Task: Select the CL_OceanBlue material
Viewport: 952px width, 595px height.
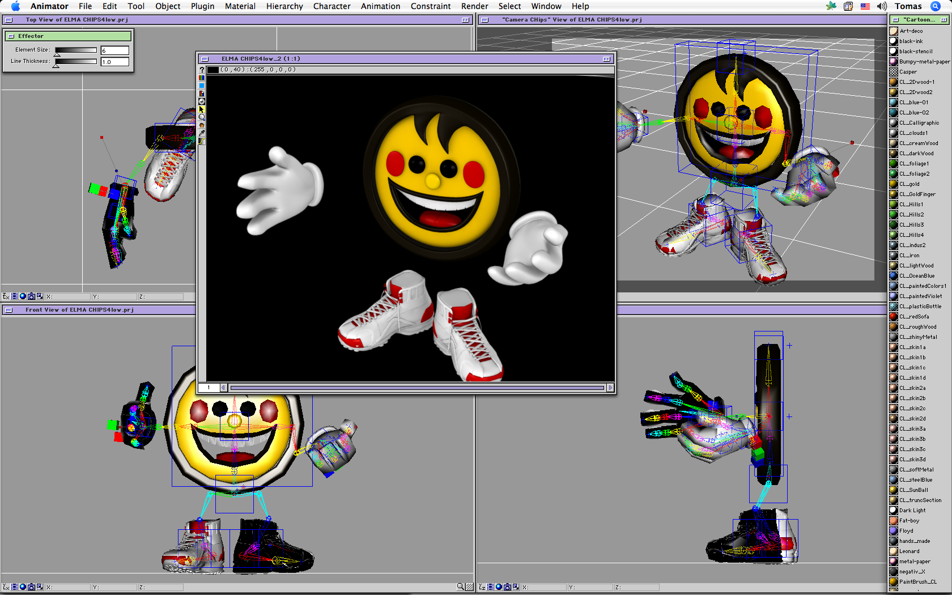Action: 916,276
